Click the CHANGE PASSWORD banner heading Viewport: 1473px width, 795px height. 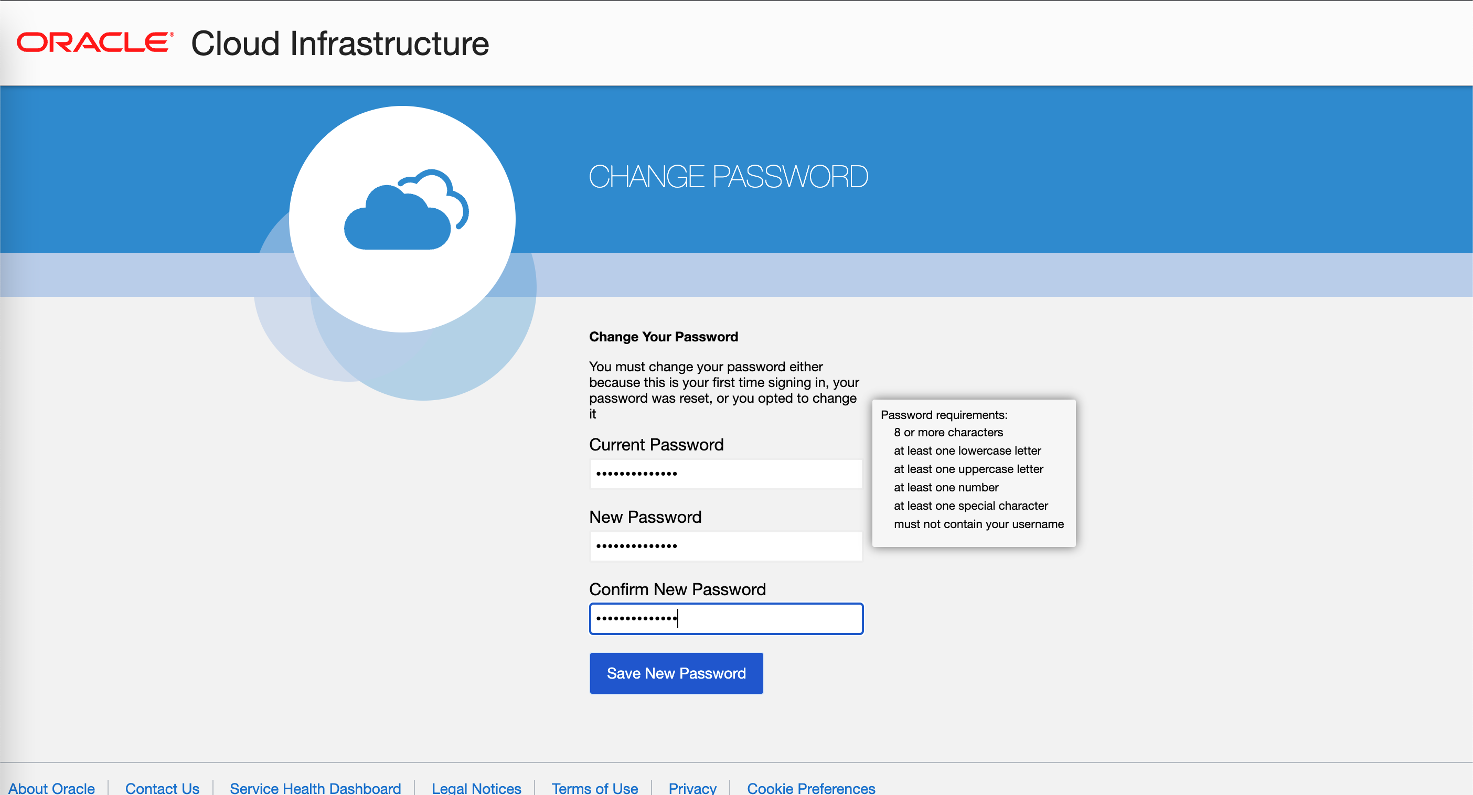(x=729, y=177)
